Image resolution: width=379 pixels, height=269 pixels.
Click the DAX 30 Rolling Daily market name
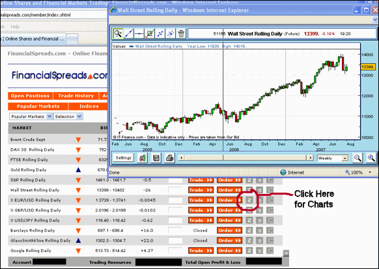(32, 150)
